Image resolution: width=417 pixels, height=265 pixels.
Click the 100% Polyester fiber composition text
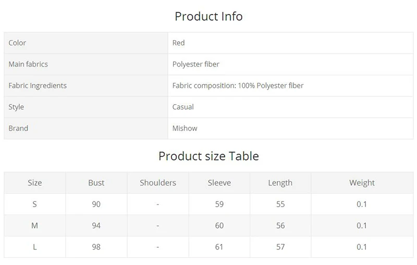271,85
